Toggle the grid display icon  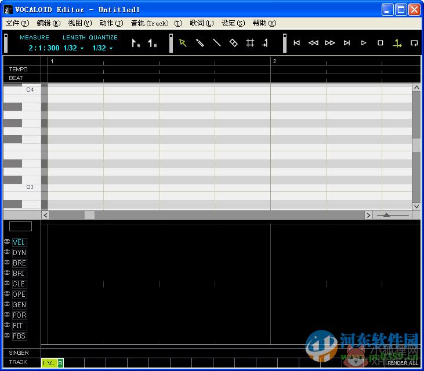point(250,43)
